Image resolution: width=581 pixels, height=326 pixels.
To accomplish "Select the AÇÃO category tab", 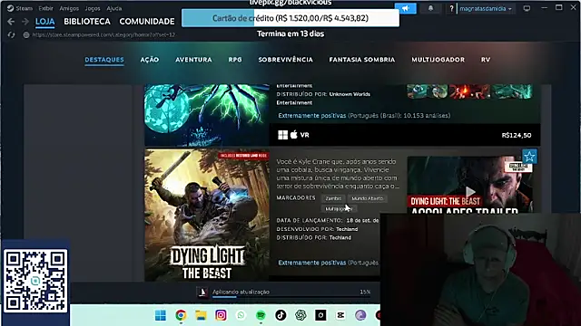I will pos(150,60).
